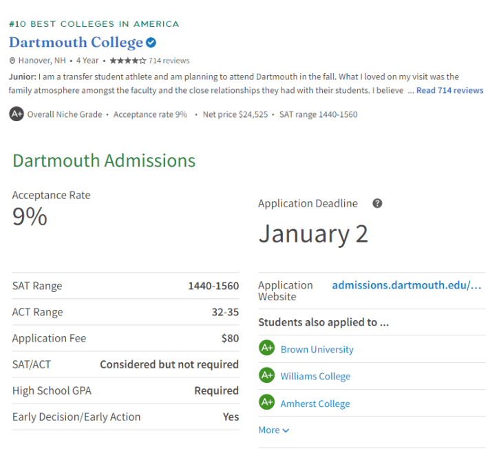This screenshot has height=449, width=499.
Task: Open the Brown University link
Action: click(317, 349)
